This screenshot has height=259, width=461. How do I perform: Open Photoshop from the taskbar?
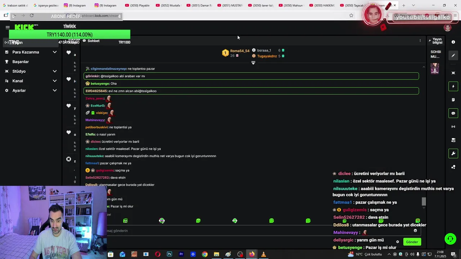coord(169,254)
